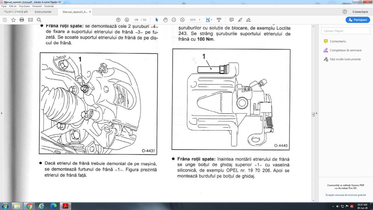
Task: Open File Explorer from taskbar
Action: pyautogui.click(x=17, y=206)
